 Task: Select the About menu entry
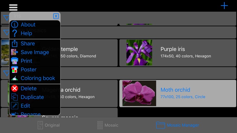pyautogui.click(x=28, y=25)
